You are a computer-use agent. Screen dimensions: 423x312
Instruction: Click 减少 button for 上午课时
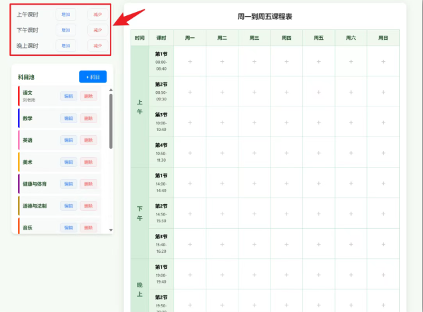pyautogui.click(x=98, y=14)
